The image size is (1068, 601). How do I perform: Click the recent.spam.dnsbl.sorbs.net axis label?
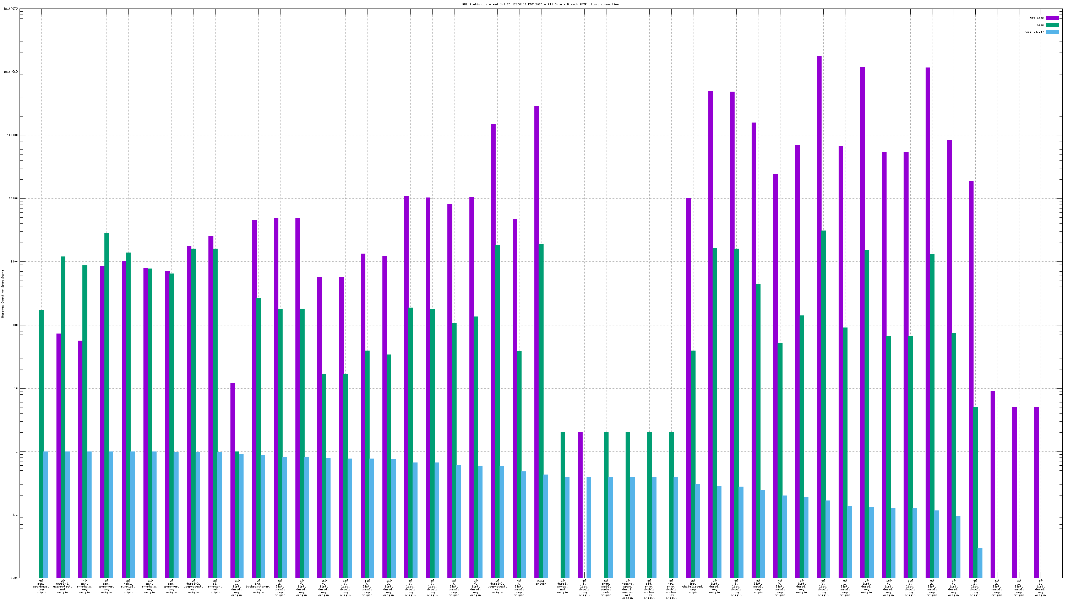point(628,589)
